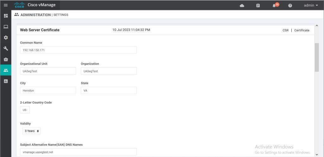Open notifications bell with badge
Viewport: 324px width, 157px height.
pos(274,5)
